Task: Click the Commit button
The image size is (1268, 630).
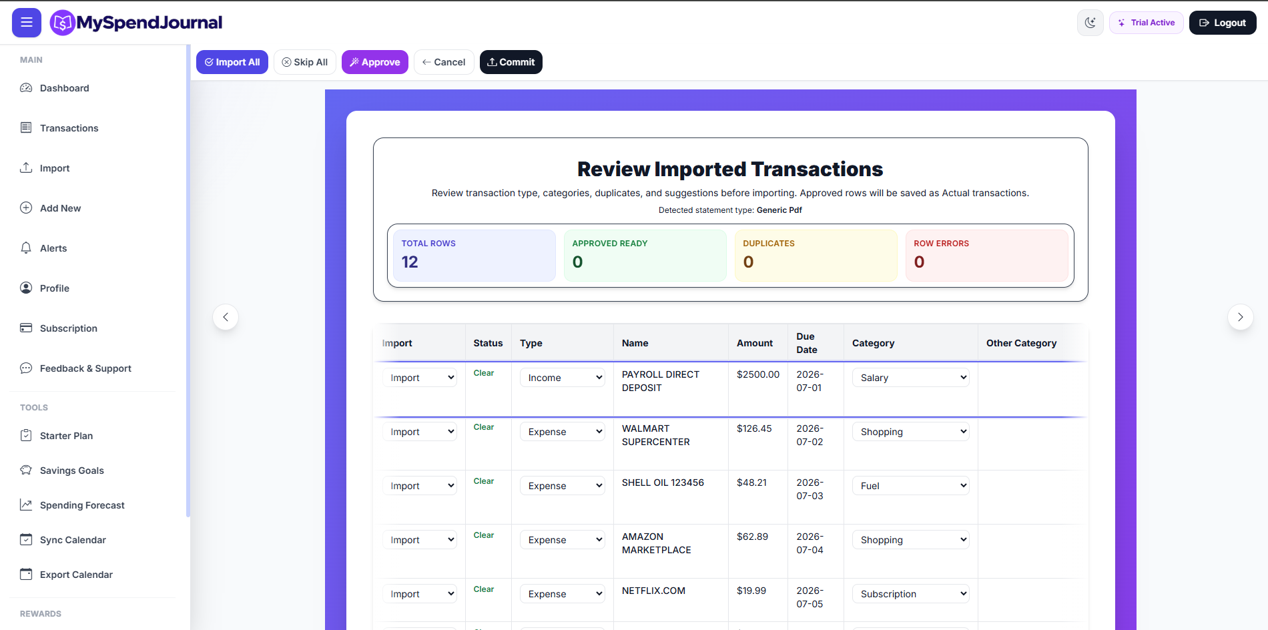Action: pyautogui.click(x=511, y=62)
